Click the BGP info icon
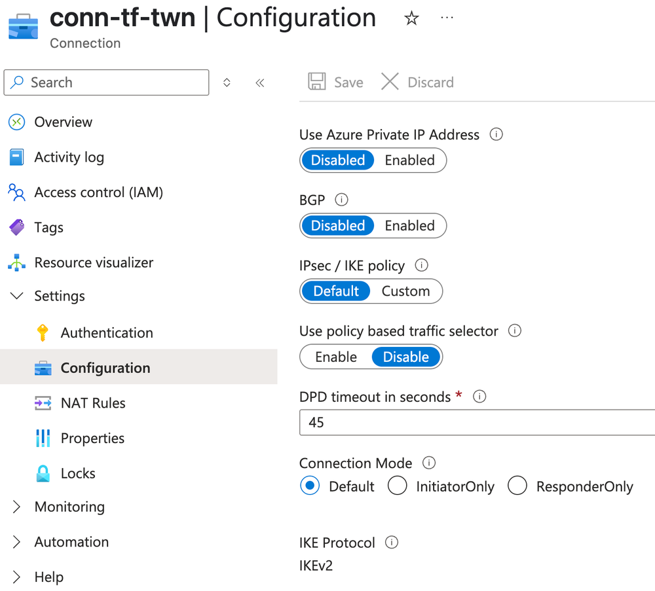The height and width of the screenshot is (591, 655). click(341, 200)
